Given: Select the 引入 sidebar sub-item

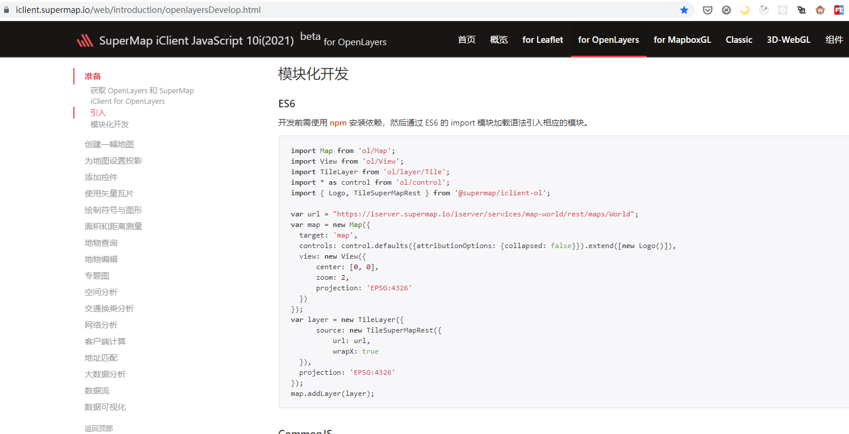Looking at the screenshot, I should click(x=98, y=113).
